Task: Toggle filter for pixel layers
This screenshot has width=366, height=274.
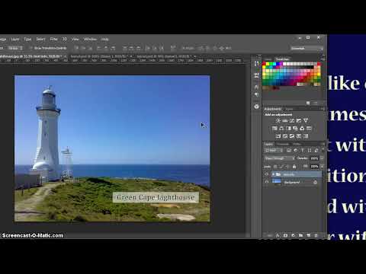Action: [288, 150]
